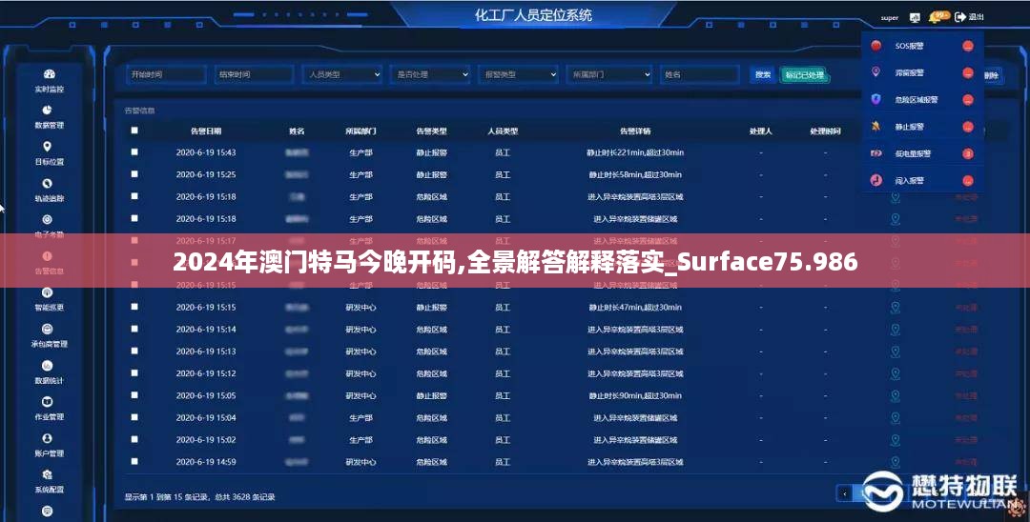Click the 告警详情 column header

pyautogui.click(x=635, y=131)
